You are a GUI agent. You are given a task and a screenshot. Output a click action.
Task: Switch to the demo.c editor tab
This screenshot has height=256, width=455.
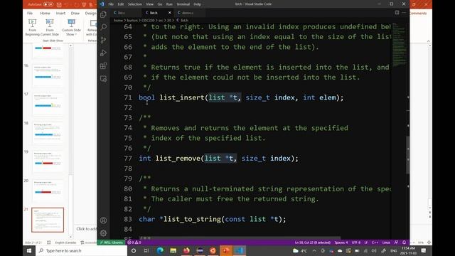(190, 13)
